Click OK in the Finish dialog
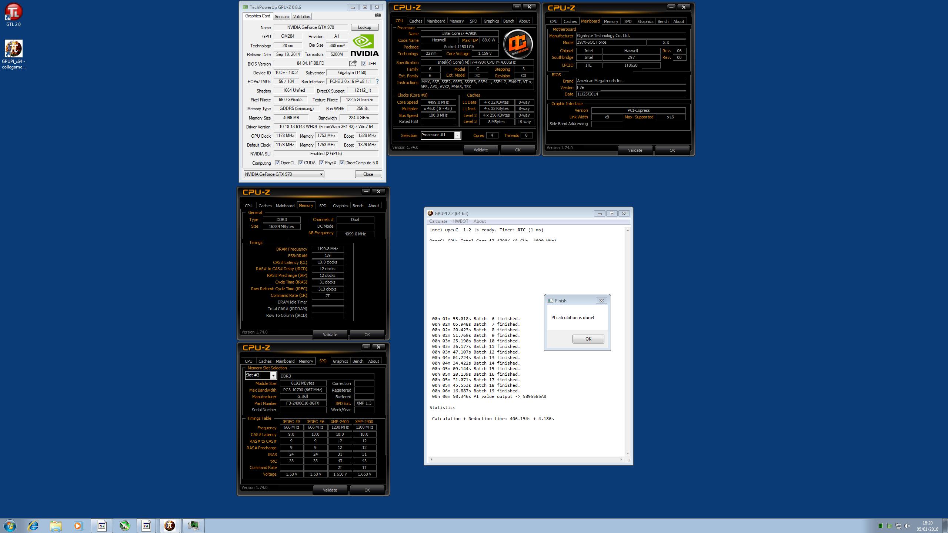 click(588, 339)
